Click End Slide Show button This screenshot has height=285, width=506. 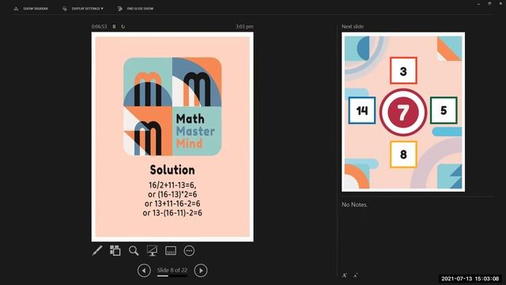[136, 9]
